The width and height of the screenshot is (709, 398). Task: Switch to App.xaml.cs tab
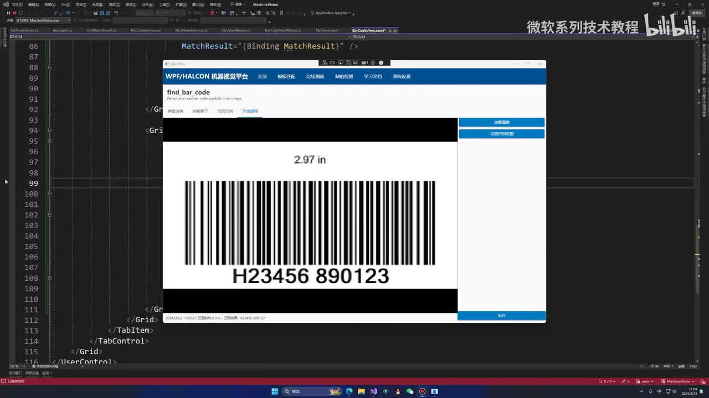pyautogui.click(x=62, y=30)
